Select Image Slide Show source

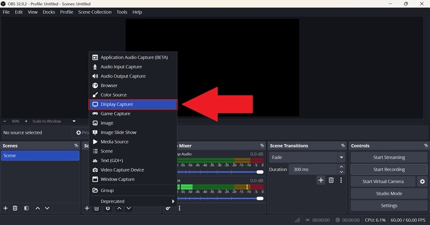[x=133, y=132]
